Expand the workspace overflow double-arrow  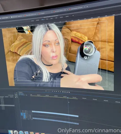[73, 15]
